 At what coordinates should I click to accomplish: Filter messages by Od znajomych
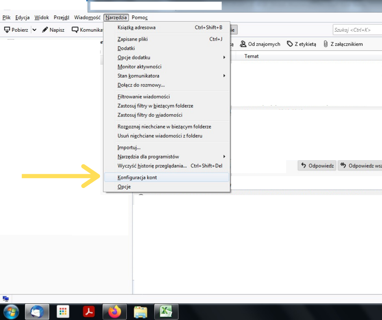pos(260,44)
